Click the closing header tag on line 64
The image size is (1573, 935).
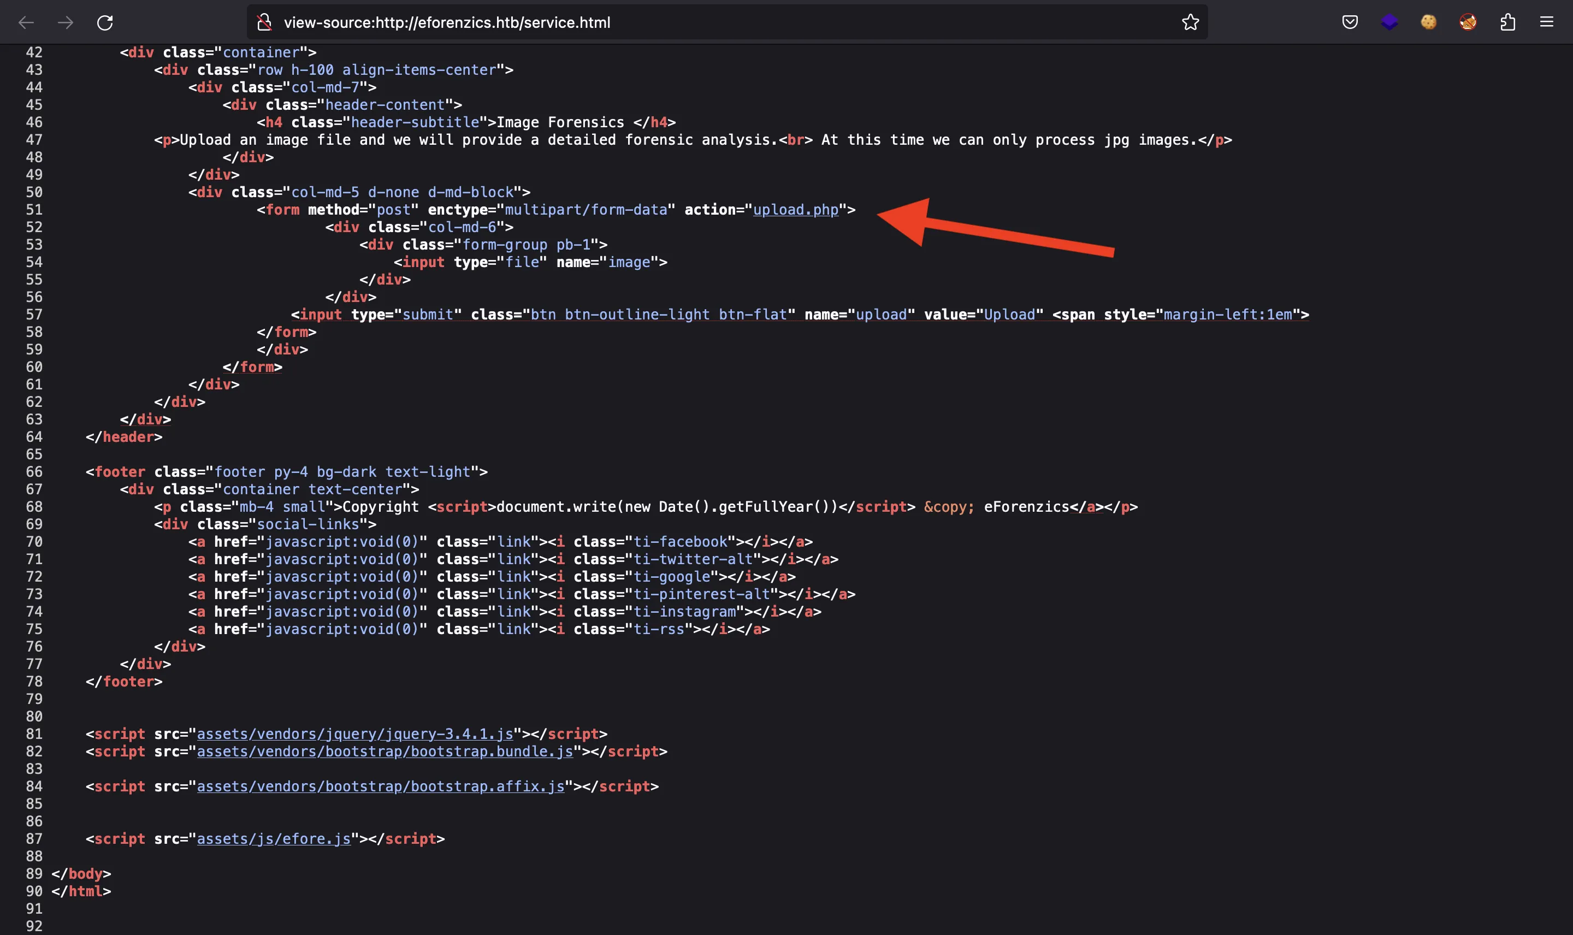[124, 437]
